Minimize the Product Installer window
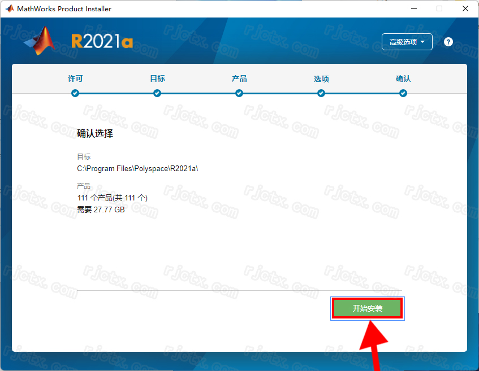479x371 pixels. click(x=413, y=8)
